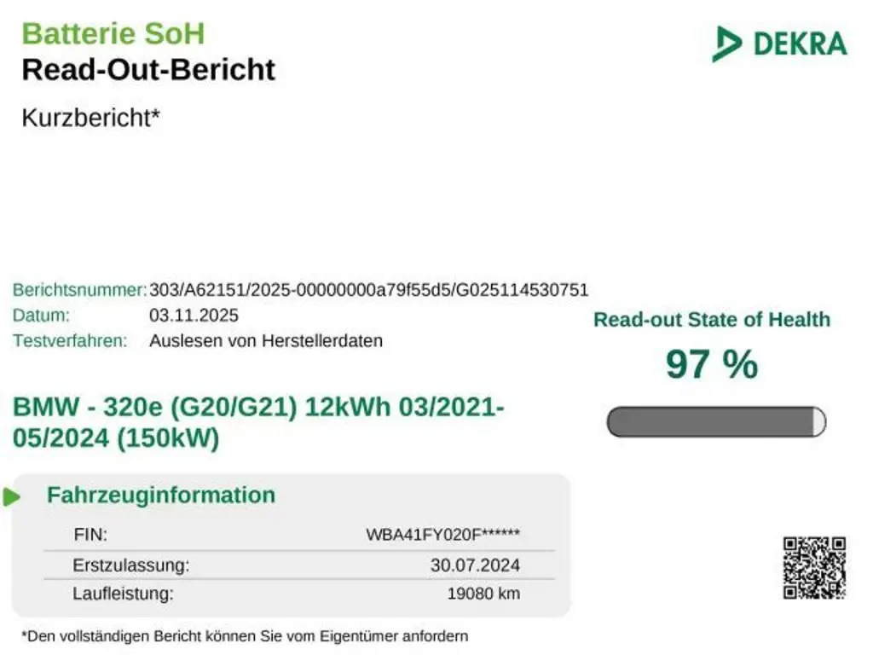
Task: Click the Berichtsnummer label
Action: tap(79, 289)
